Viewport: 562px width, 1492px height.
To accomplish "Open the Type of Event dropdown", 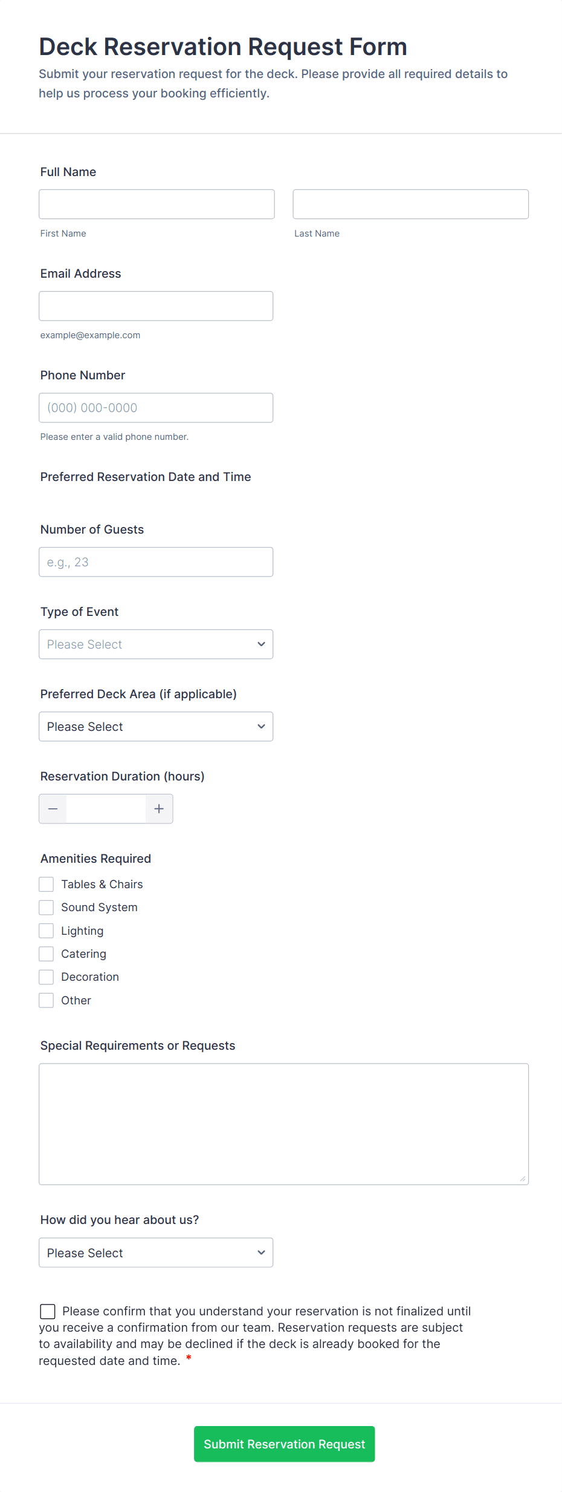I will 156,644.
